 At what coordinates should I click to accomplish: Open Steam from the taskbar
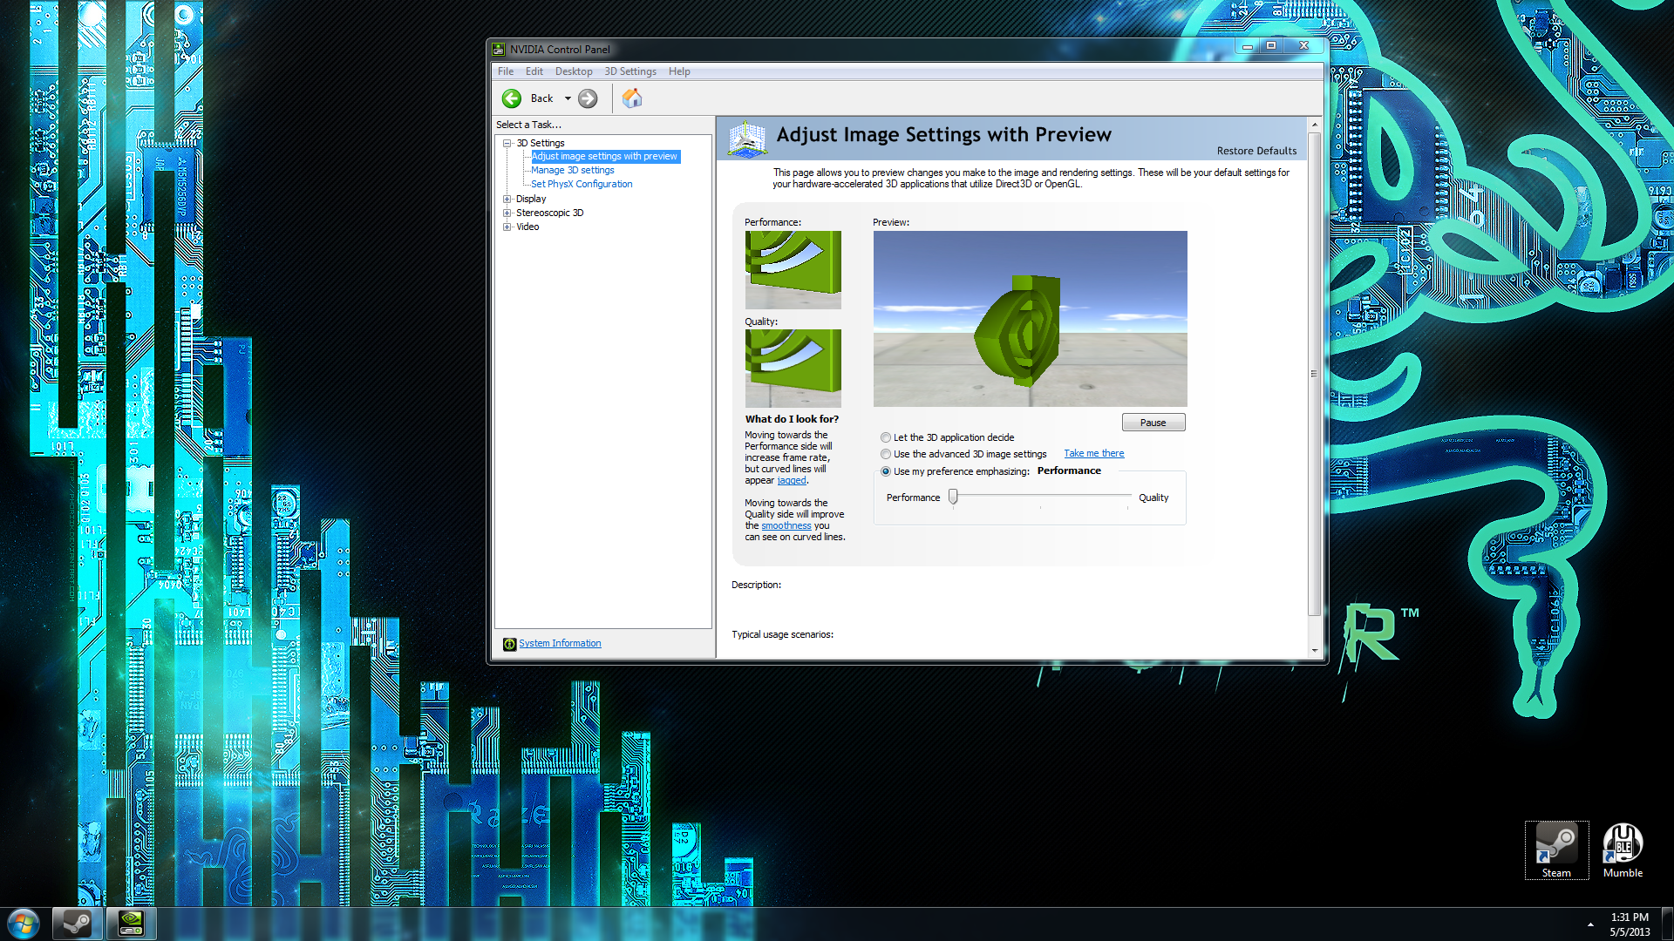coord(77,923)
